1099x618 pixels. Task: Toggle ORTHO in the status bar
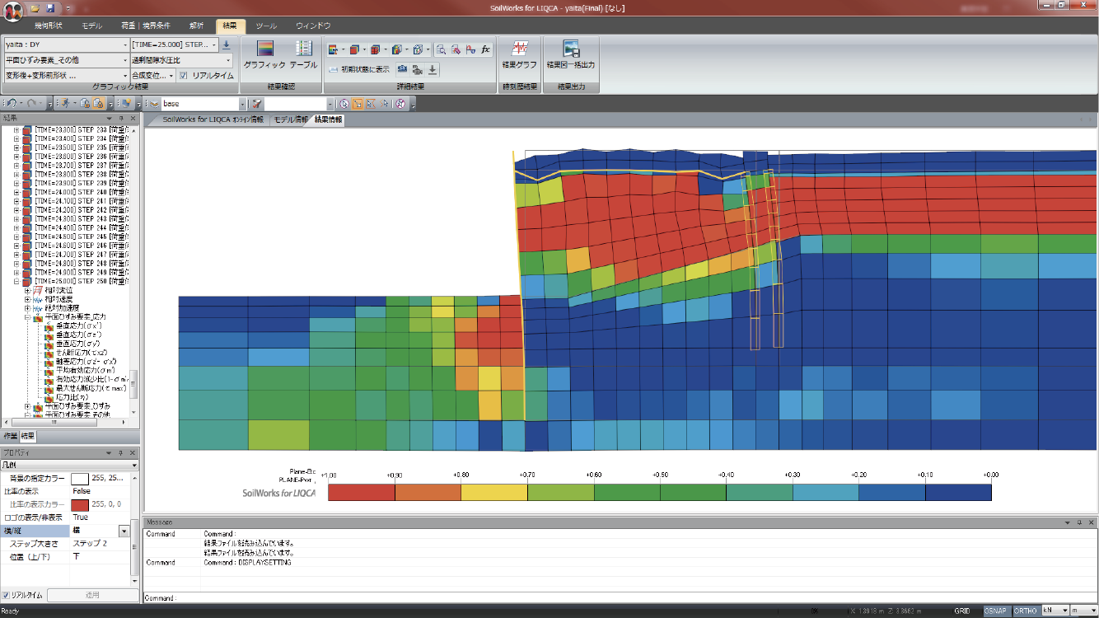[x=1025, y=611]
